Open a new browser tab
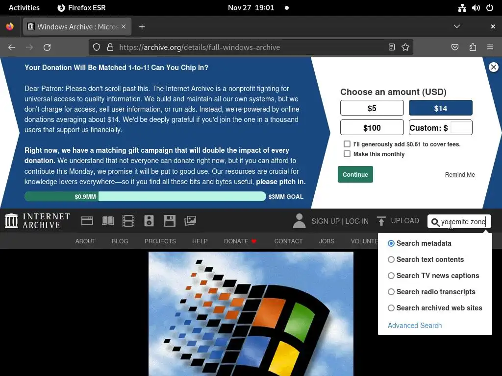Screen dimensions: 502x376 142,27
